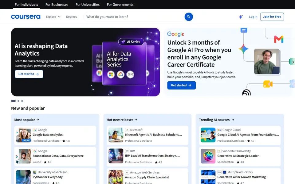The height and width of the screenshot is (184, 295).
Task: Open the Google Cloud AI Agents thumbnail
Action: [x=208, y=135]
